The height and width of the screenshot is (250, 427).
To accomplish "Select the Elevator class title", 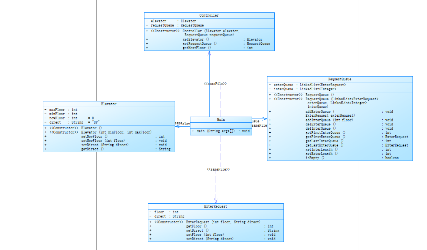I will pos(108,104).
